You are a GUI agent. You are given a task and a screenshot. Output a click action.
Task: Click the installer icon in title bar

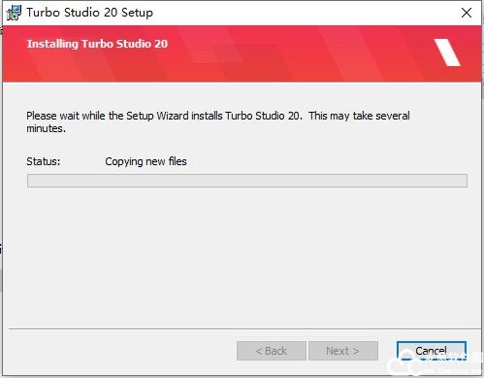click(14, 13)
